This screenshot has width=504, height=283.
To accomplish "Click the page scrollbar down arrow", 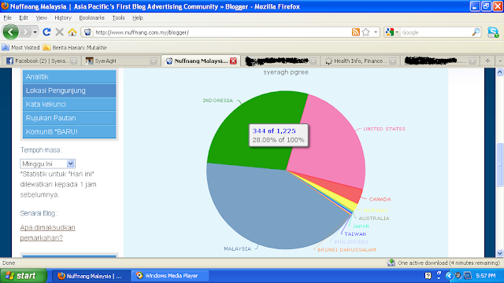I will (500, 253).
